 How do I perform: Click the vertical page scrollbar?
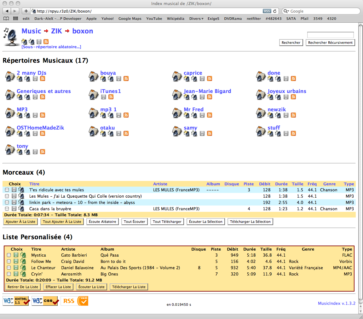360,162
